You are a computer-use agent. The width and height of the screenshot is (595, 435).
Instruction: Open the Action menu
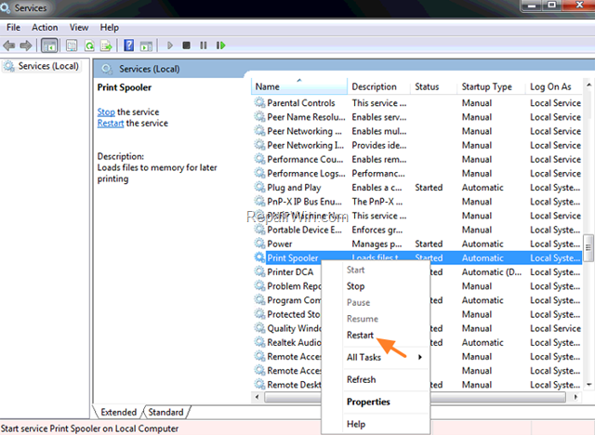pyautogui.click(x=45, y=28)
